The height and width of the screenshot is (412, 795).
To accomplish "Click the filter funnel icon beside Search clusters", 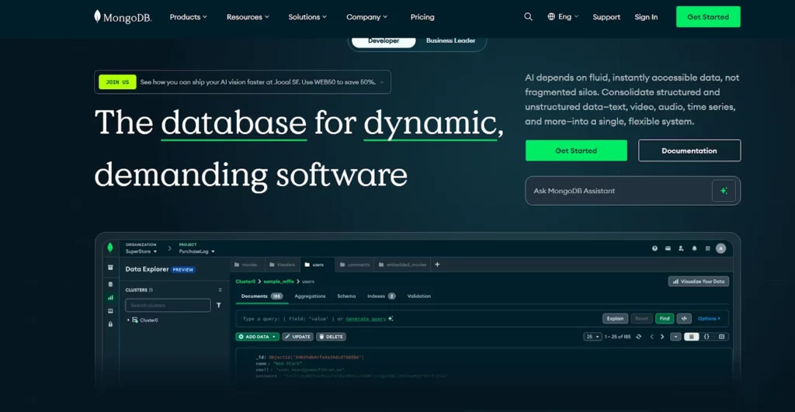I will [x=218, y=305].
